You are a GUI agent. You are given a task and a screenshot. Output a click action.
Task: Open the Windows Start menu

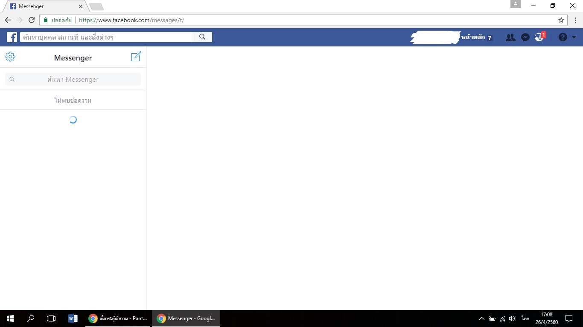point(10,318)
